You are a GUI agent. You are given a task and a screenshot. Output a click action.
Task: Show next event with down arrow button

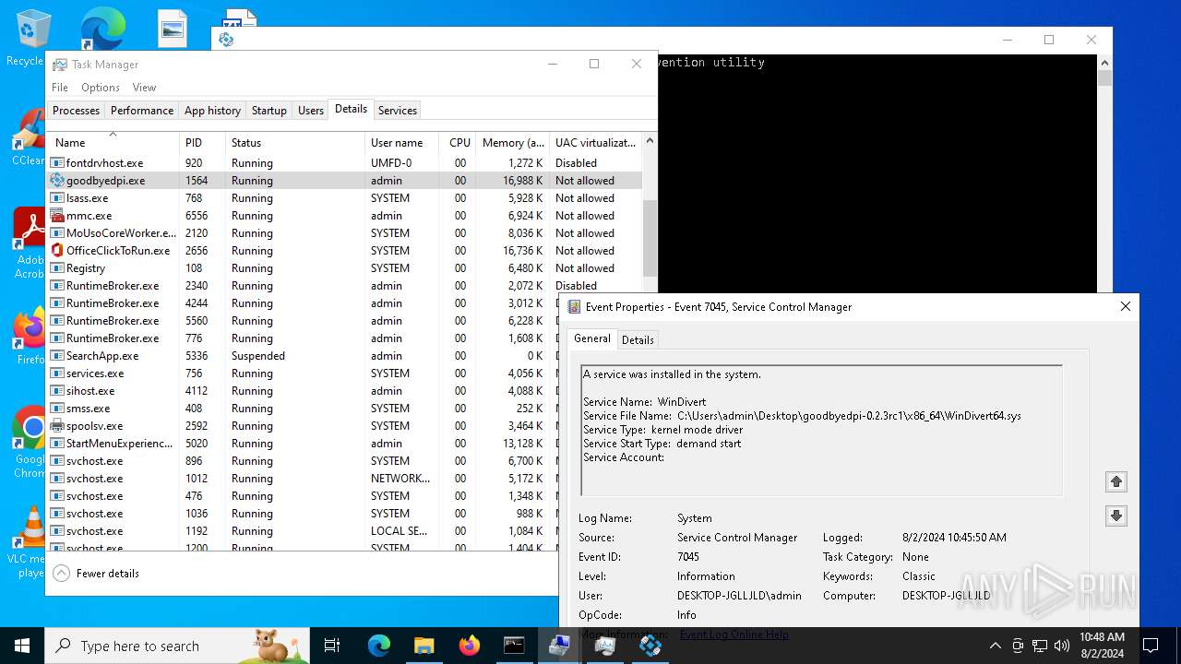click(1116, 516)
